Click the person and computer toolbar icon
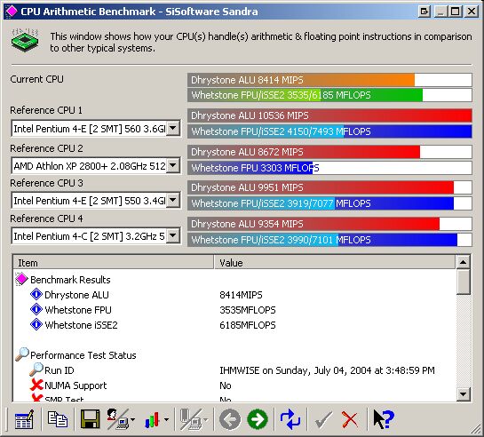484x437 pixels. (x=117, y=419)
